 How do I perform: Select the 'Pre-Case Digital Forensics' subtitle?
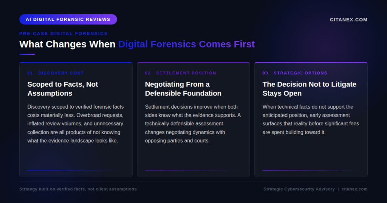tap(63, 34)
